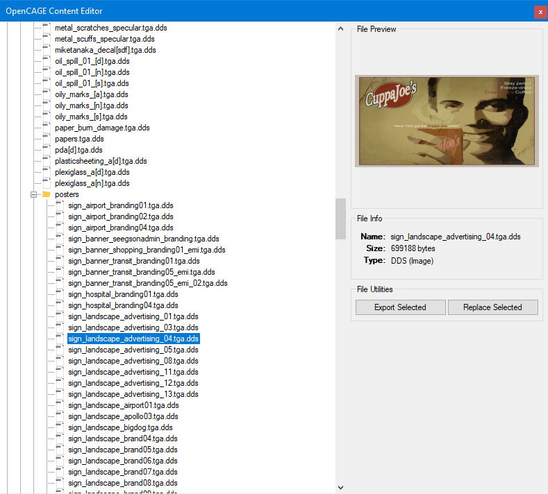
Task: Click file icon beside plexiglass_a[n].tga.dds
Action: click(x=47, y=183)
